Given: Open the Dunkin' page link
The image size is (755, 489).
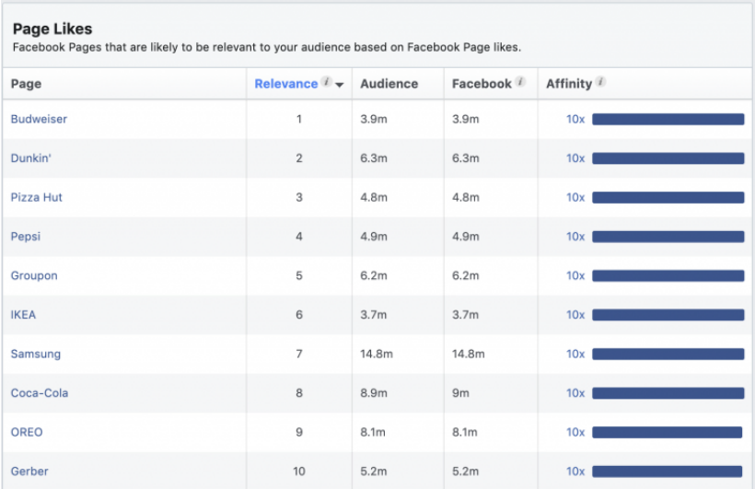Looking at the screenshot, I should pos(30,158).
